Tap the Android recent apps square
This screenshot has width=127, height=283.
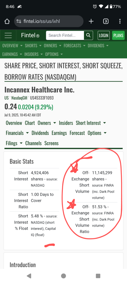click(98, 276)
